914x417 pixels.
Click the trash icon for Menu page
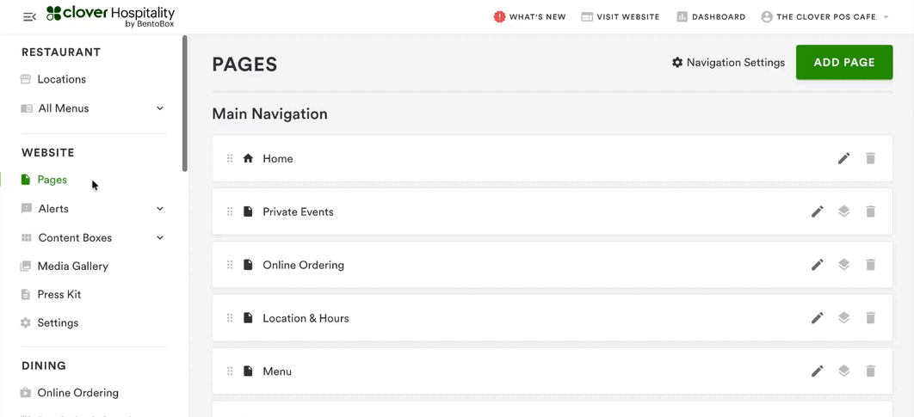pos(870,371)
